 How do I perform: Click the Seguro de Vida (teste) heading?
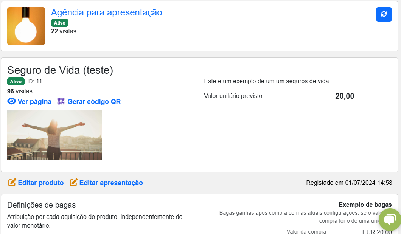60,70
